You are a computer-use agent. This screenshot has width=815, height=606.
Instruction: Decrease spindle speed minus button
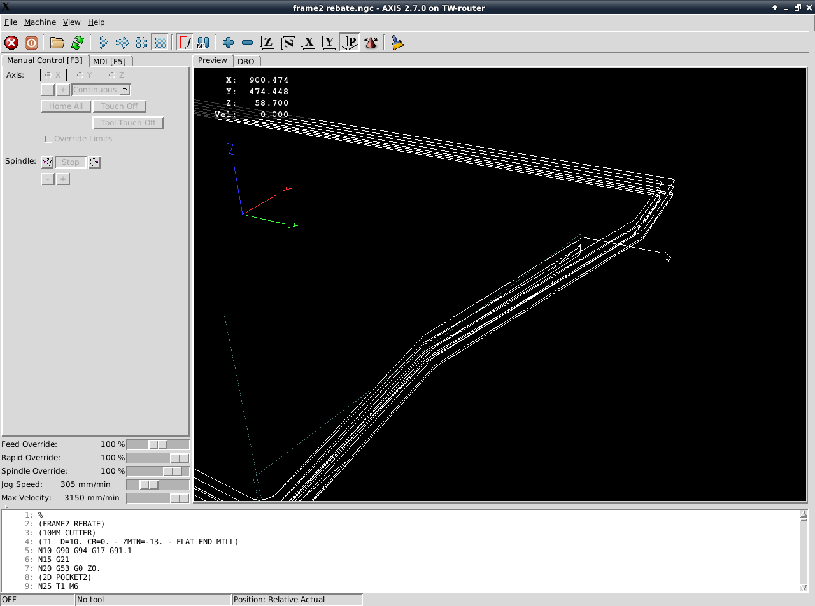pos(48,179)
